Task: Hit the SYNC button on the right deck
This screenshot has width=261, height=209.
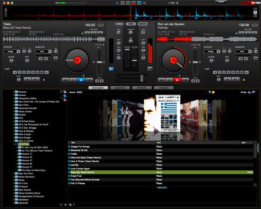Action: [x=185, y=80]
